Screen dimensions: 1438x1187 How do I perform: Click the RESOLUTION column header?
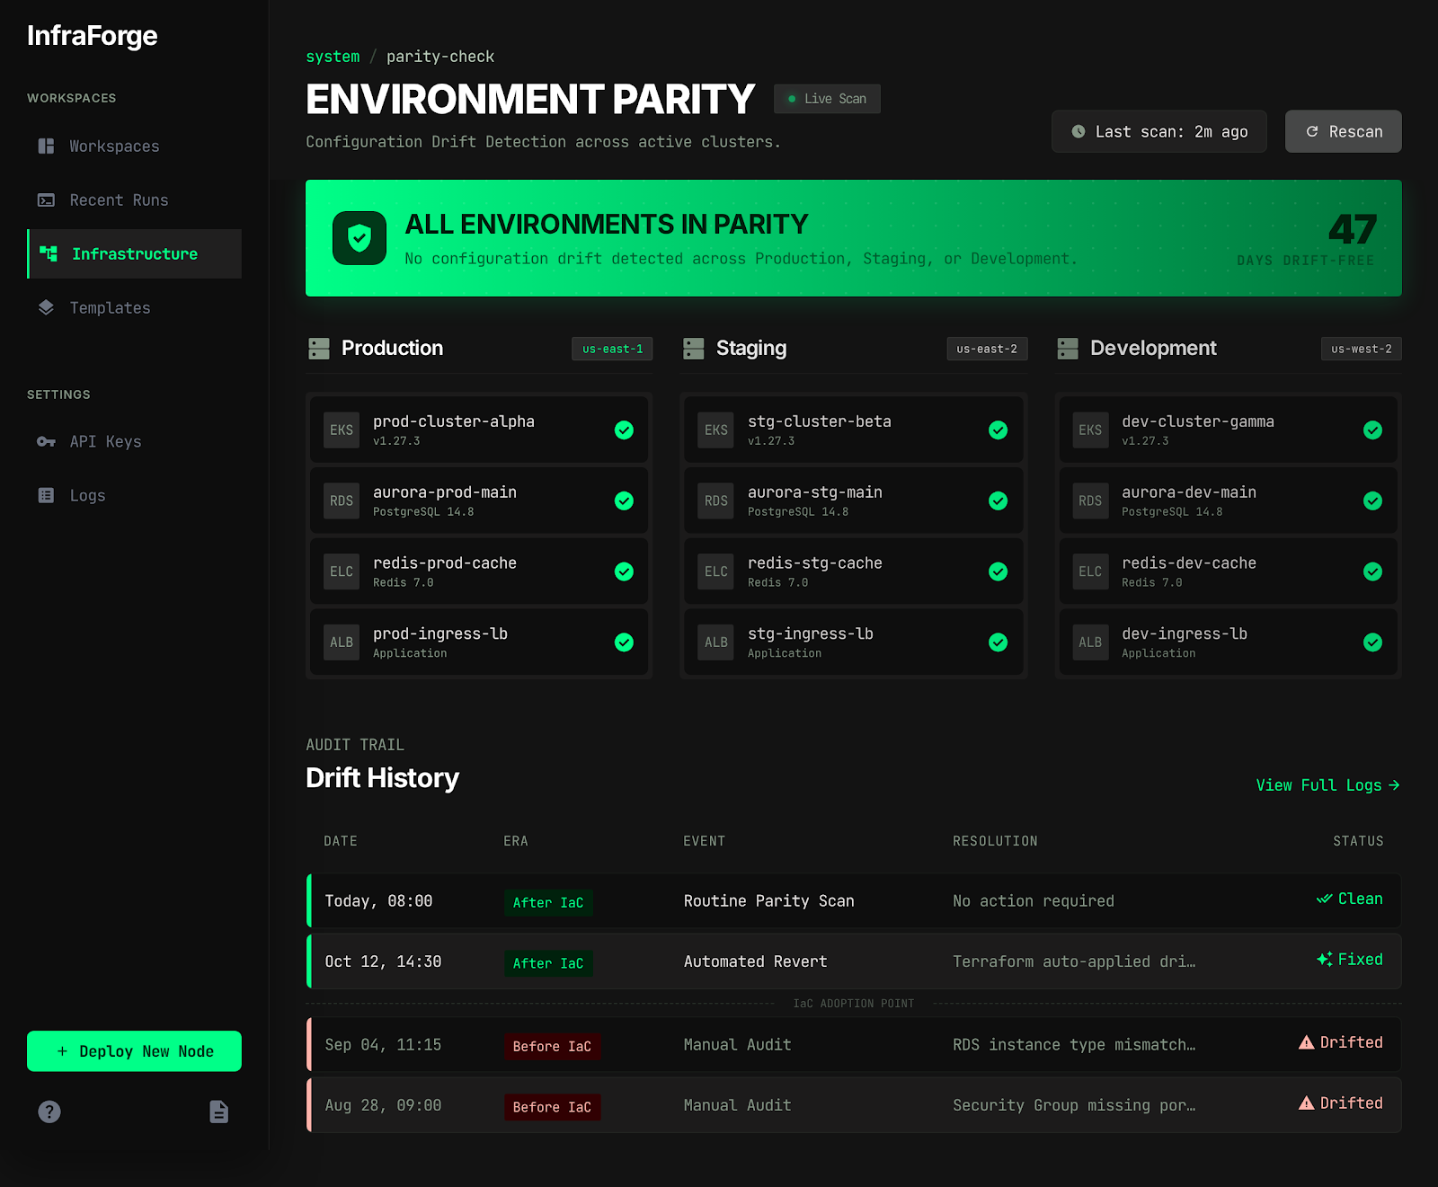(995, 841)
